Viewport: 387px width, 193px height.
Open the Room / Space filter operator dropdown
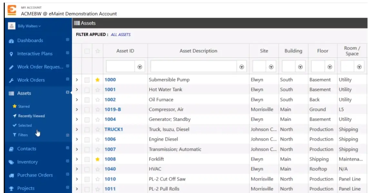click(x=359, y=67)
